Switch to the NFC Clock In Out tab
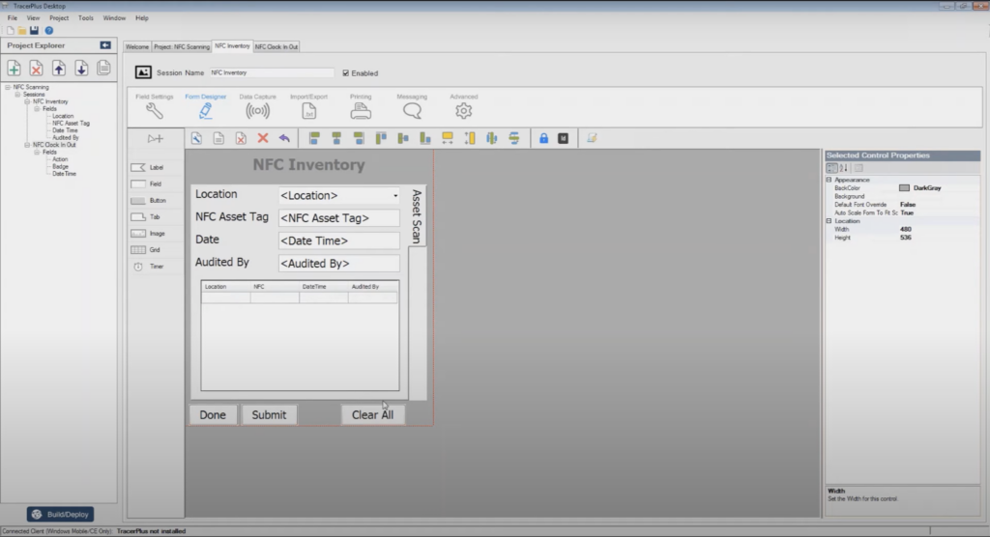 point(276,46)
